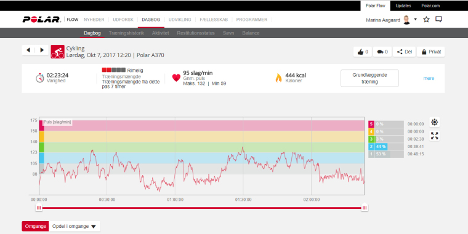Viewport: 468px width, 234px height.
Task: Open the user account dropdown arrow
Action: (416, 20)
